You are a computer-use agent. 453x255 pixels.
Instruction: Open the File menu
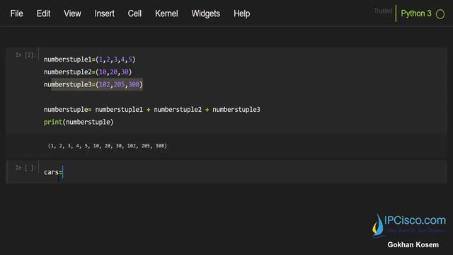pyautogui.click(x=16, y=13)
